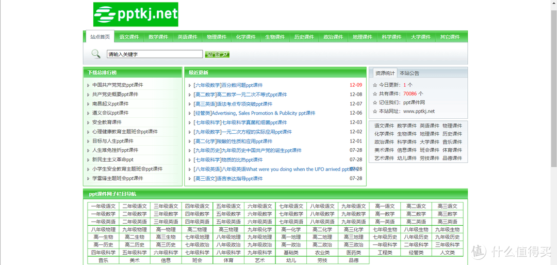Select 工程类 in the column navigation grid
557x265 pixels.
click(x=385, y=253)
